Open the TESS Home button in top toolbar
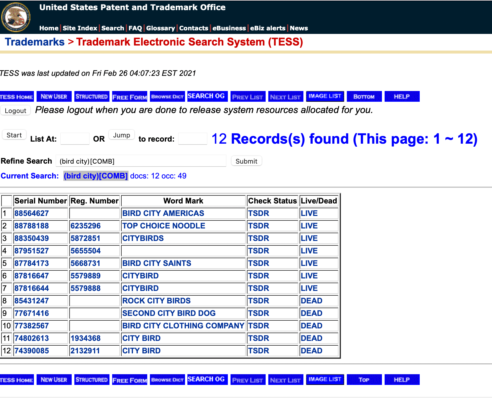The width and height of the screenshot is (492, 398). [x=17, y=96]
